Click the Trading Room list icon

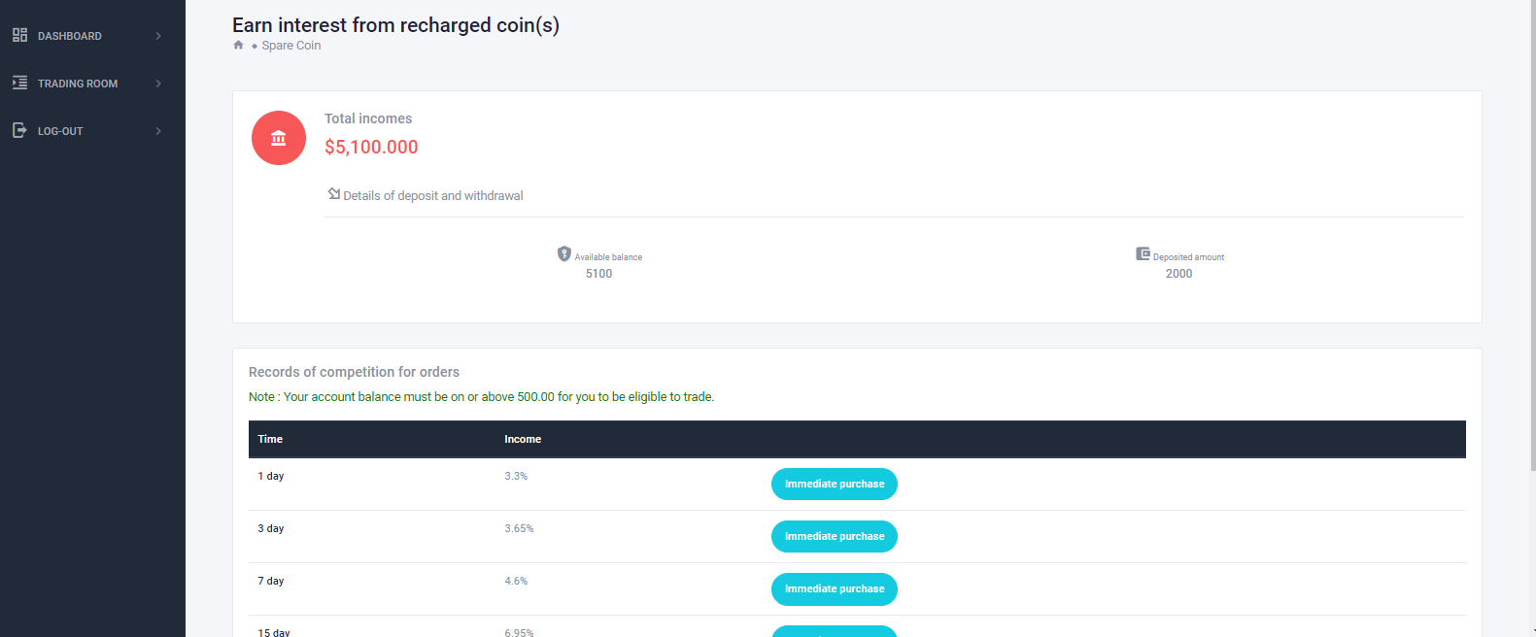(19, 83)
